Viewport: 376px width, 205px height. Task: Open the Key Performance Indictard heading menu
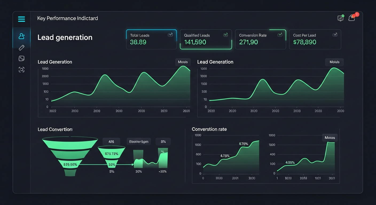pyautogui.click(x=68, y=18)
